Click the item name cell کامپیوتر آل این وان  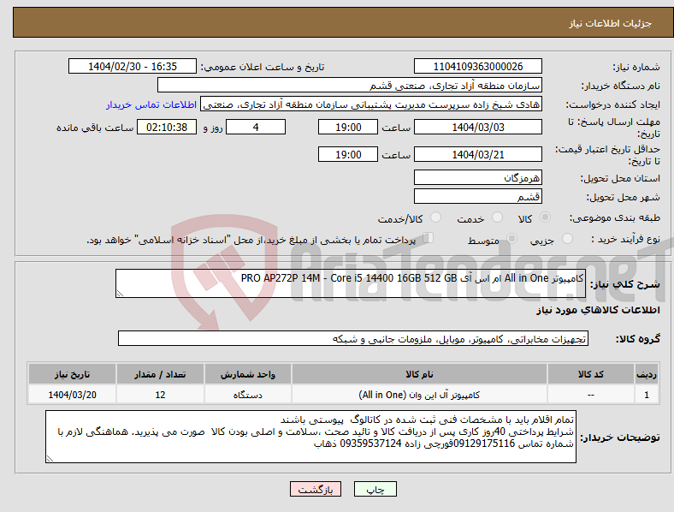(419, 395)
